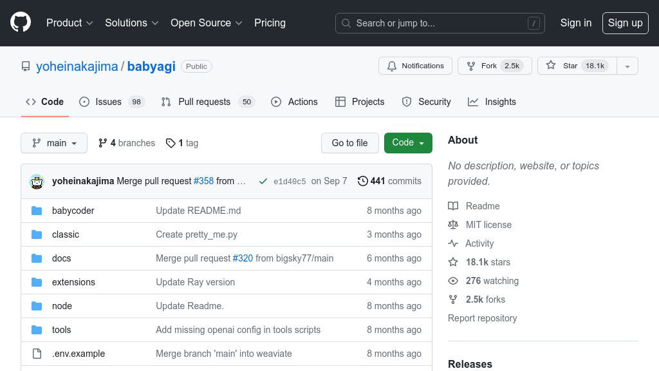Click the Readme book icon
This screenshot has width=659, height=371.
click(454, 205)
